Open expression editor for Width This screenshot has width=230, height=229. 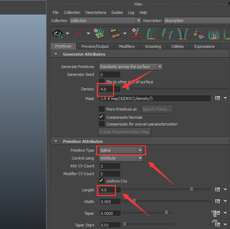[x=217, y=201]
